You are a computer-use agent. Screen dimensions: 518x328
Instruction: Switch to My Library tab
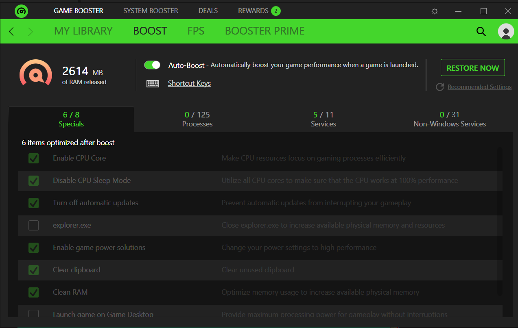pos(83,31)
